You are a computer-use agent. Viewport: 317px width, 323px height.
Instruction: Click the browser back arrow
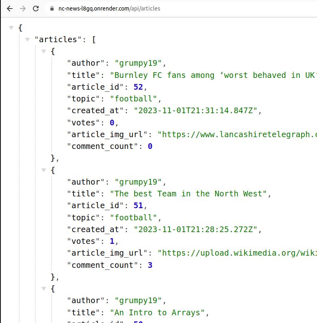(x=10, y=9)
